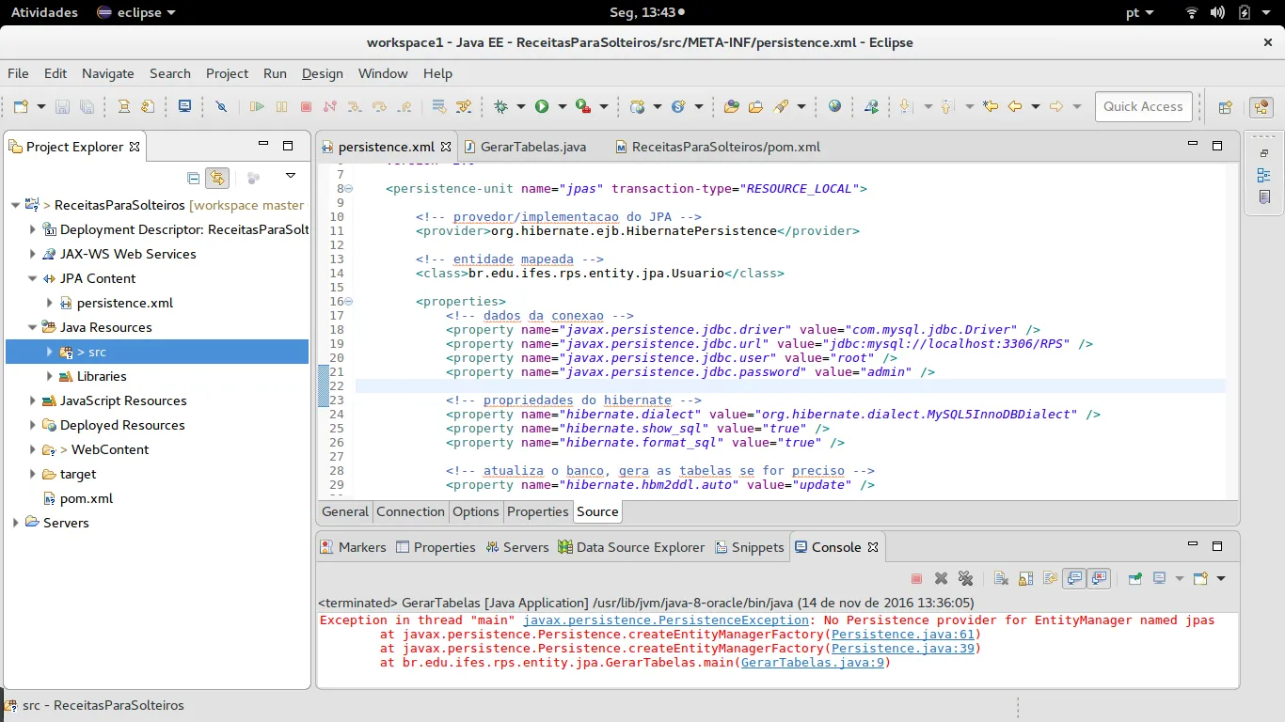Viewport: 1285px width, 722px height.
Task: Open the web browser globe icon
Action: tap(834, 107)
